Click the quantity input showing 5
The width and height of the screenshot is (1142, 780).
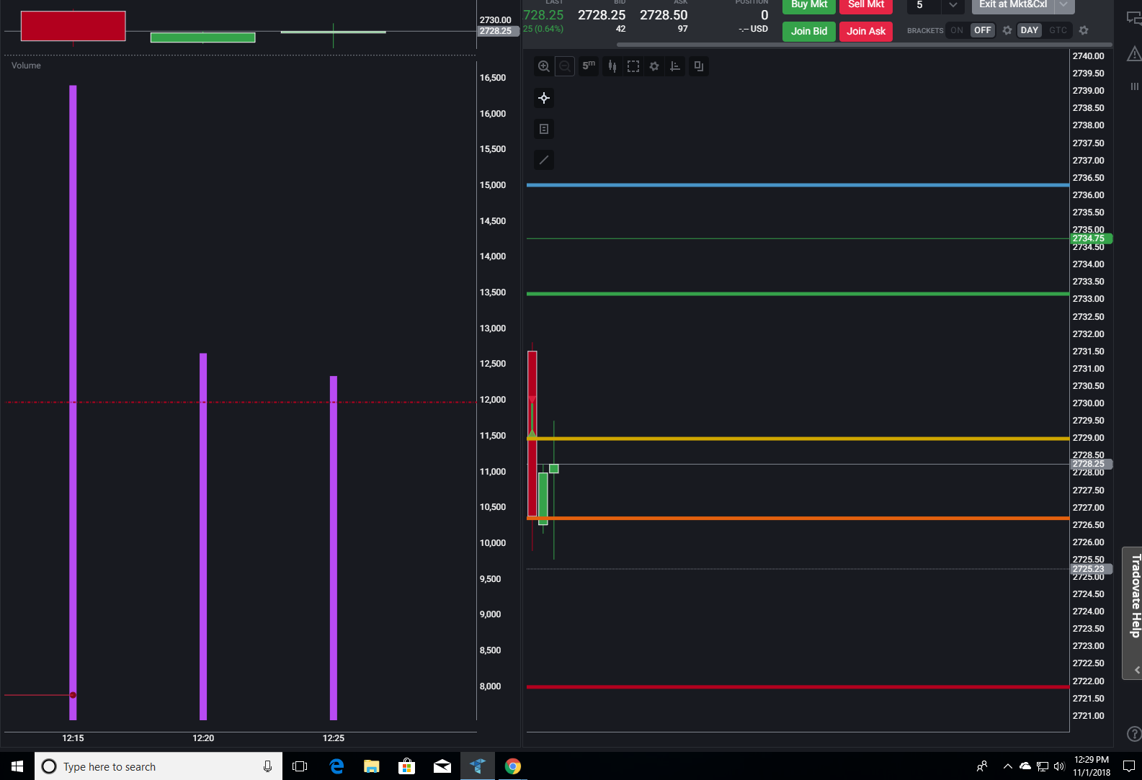click(924, 6)
